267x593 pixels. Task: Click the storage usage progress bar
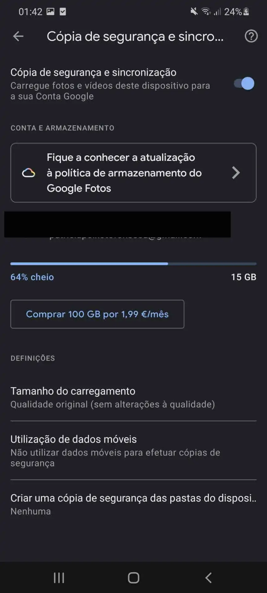coord(133,264)
